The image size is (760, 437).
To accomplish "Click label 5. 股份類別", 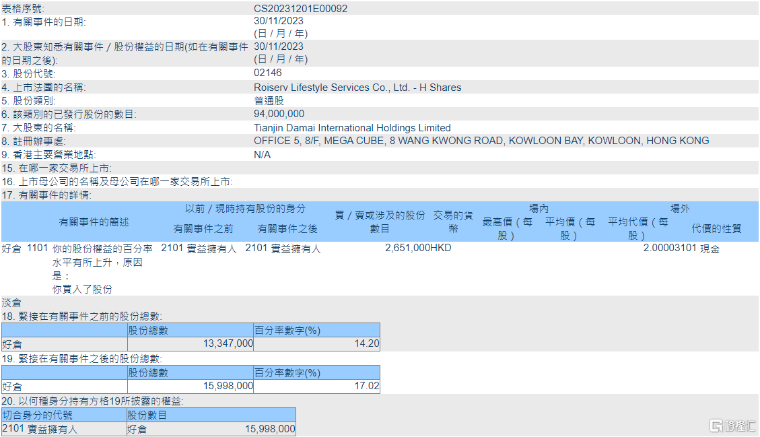I will (x=28, y=101).
